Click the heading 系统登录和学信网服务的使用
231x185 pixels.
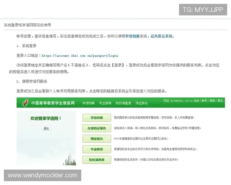pos(27,25)
